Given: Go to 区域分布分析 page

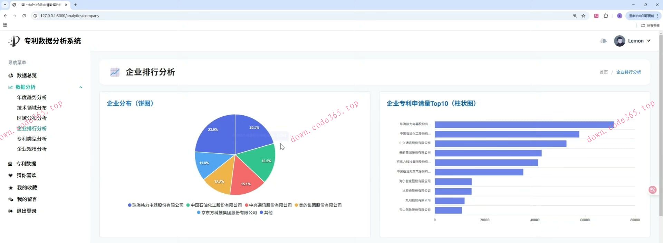Looking at the screenshot, I should 32,118.
